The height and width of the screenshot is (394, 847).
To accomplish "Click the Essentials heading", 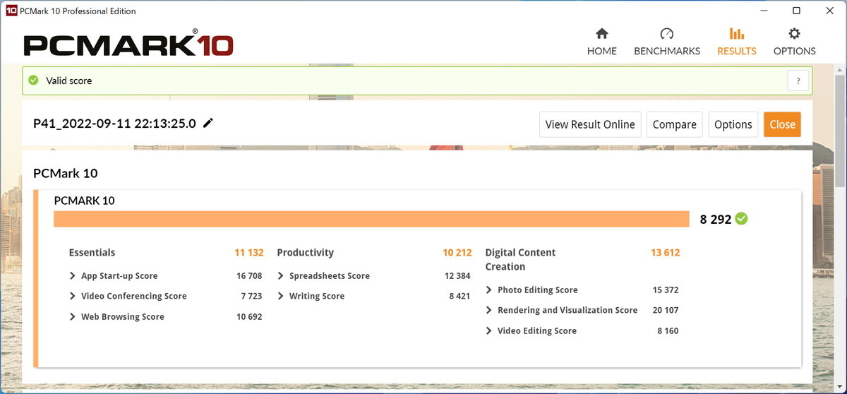I will 92,253.
